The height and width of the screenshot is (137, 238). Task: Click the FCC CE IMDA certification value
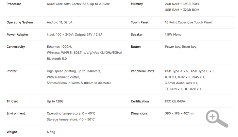175,101
